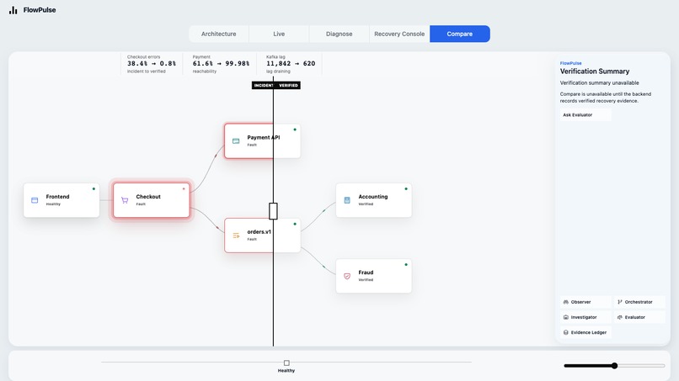Click the Frontend node window icon

35,200
